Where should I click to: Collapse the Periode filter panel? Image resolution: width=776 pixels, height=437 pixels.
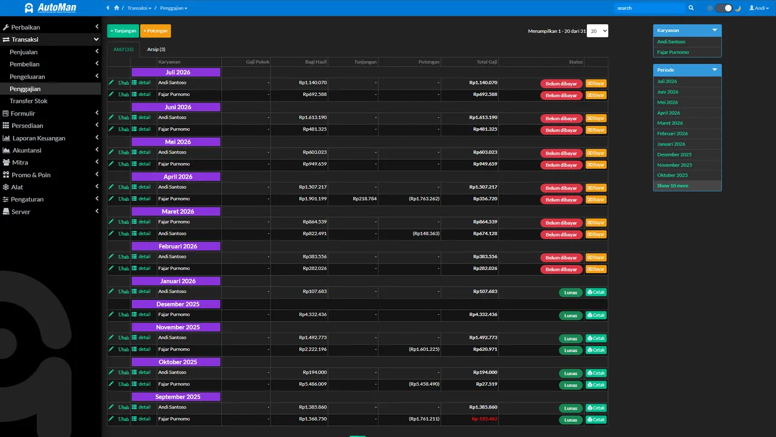click(x=715, y=70)
